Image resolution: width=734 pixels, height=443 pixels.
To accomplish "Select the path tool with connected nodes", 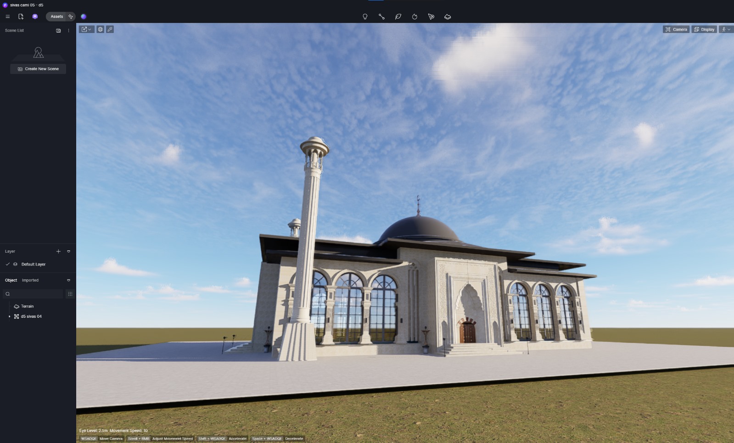I will tap(381, 17).
